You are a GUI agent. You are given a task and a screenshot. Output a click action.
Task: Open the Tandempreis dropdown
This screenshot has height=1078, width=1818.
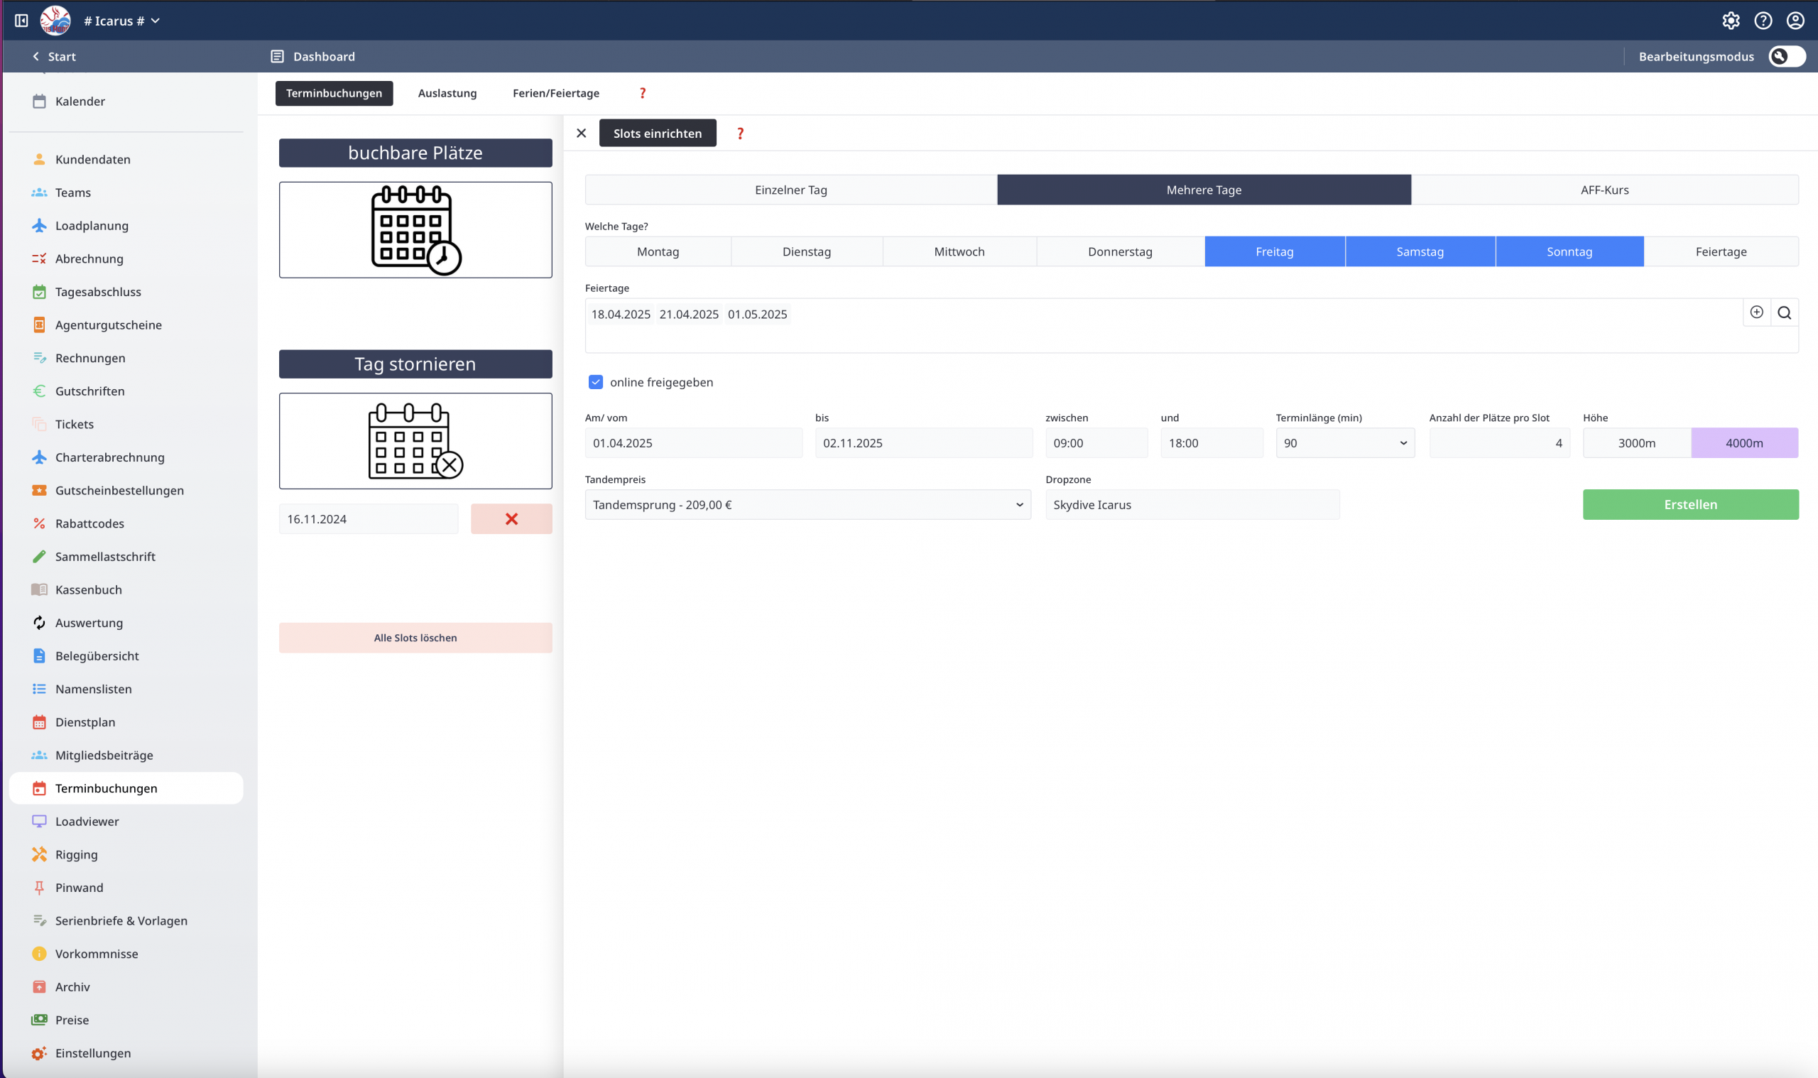point(807,504)
